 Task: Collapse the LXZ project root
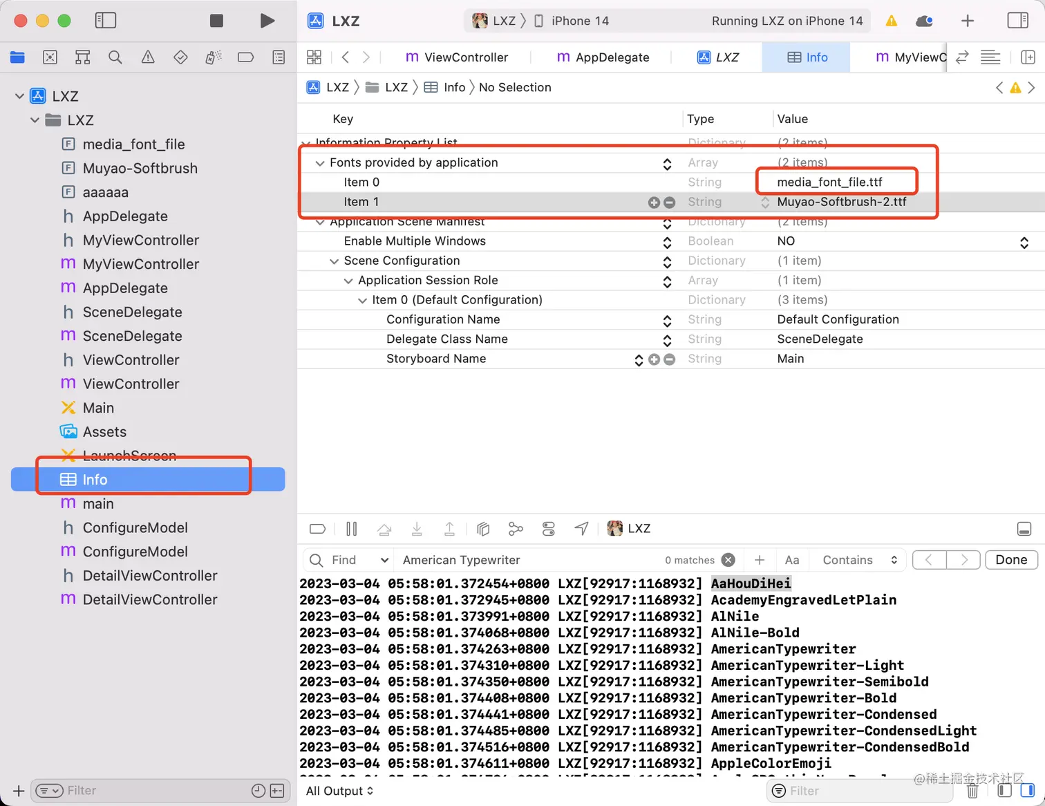pos(19,96)
